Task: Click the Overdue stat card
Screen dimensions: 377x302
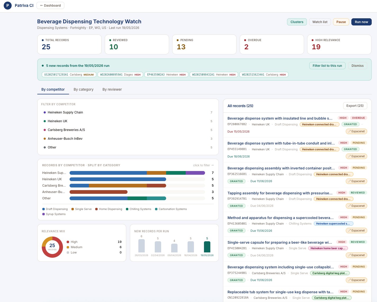Action: coord(272,44)
